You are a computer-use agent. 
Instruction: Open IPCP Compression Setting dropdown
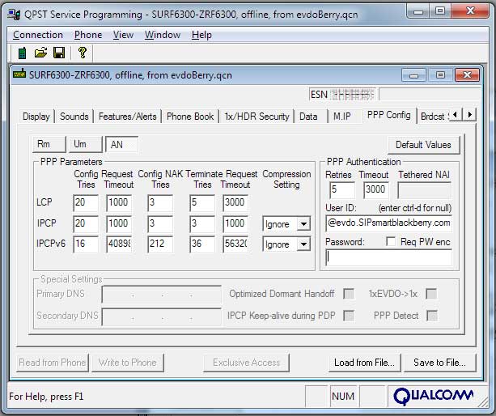tap(303, 224)
